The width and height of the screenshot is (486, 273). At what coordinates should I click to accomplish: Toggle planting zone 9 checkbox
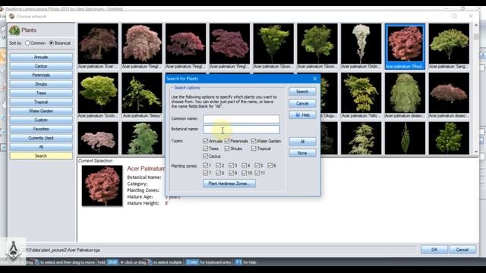point(231,173)
